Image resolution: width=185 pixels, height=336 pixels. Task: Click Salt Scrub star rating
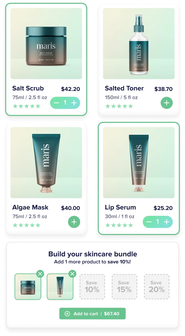pos(27,106)
